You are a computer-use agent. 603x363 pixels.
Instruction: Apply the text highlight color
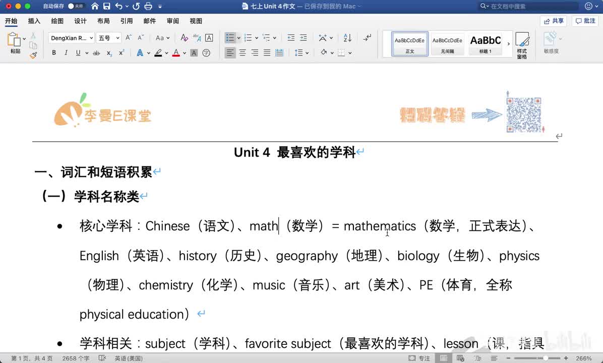coord(158,52)
